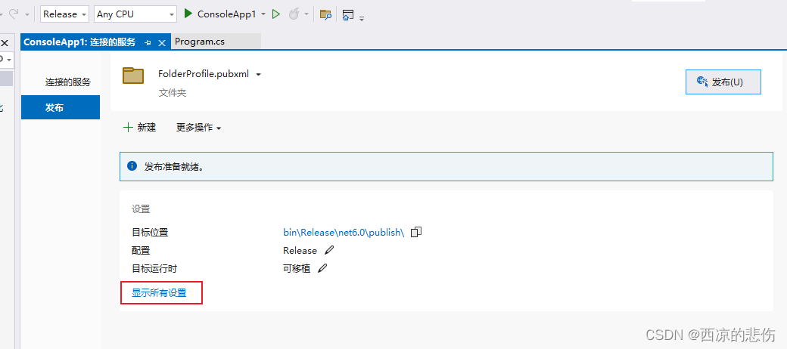Open the Any CPU platform dropdown
This screenshot has width=787, height=349.
[135, 14]
